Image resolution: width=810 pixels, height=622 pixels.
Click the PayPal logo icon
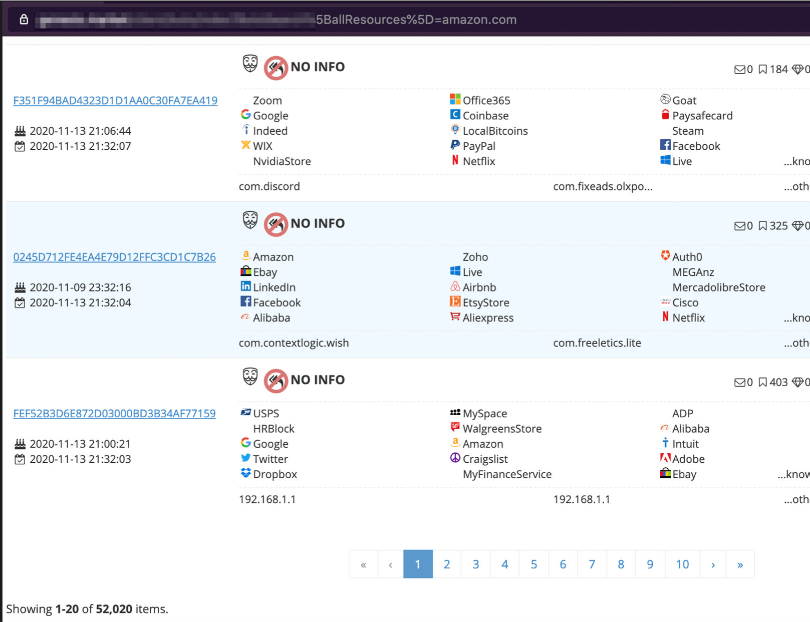click(455, 145)
